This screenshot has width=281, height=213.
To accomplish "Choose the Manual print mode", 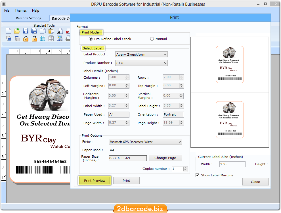I will (152, 39).
